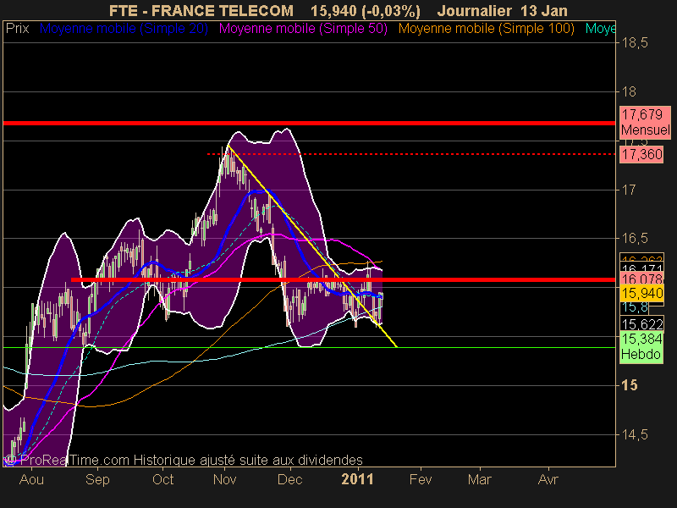Screen dimensions: 677x508
Task: Click the bold 15 price axis value
Action: (x=629, y=385)
